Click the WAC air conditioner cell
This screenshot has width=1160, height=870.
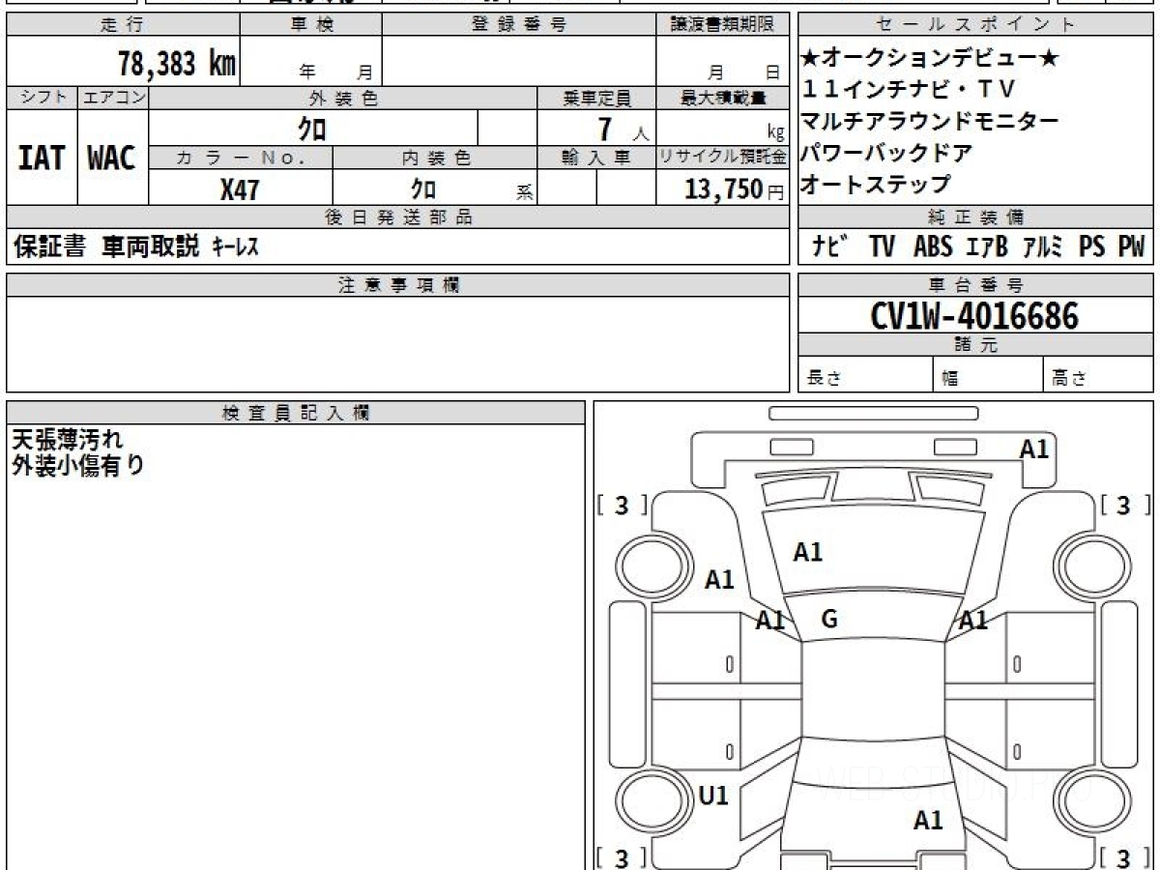tap(112, 157)
